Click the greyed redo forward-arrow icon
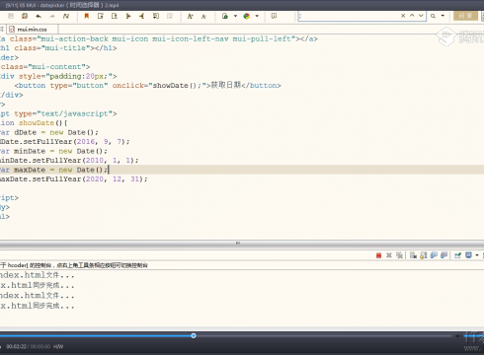This screenshot has height=355, width=484. coord(52,16)
